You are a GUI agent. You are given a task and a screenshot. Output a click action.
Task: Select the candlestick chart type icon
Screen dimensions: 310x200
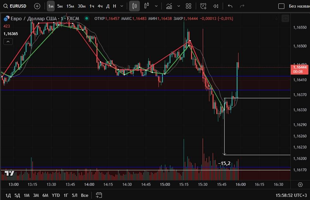tap(134, 6)
